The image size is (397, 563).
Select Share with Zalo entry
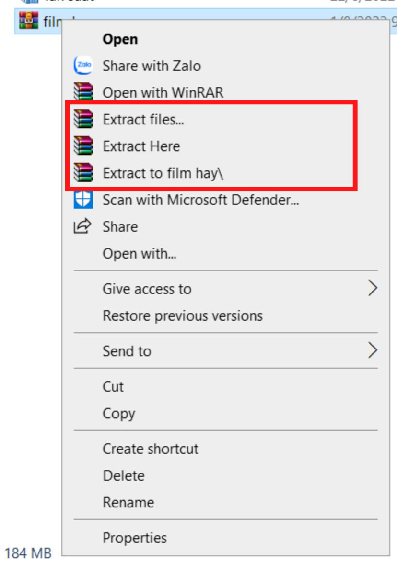tap(152, 66)
